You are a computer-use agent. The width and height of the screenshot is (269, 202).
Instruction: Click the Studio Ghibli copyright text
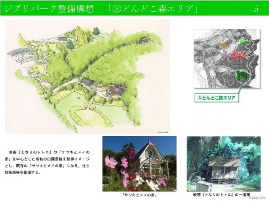(257, 197)
